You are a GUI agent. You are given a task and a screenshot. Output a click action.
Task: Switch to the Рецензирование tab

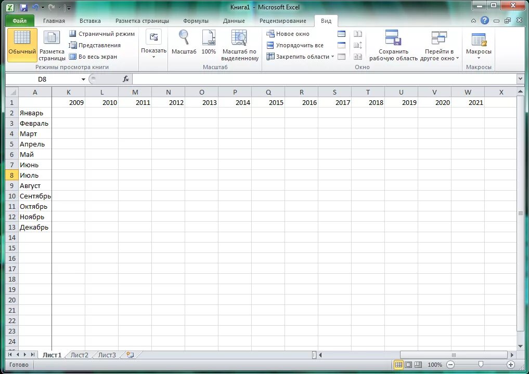(283, 21)
